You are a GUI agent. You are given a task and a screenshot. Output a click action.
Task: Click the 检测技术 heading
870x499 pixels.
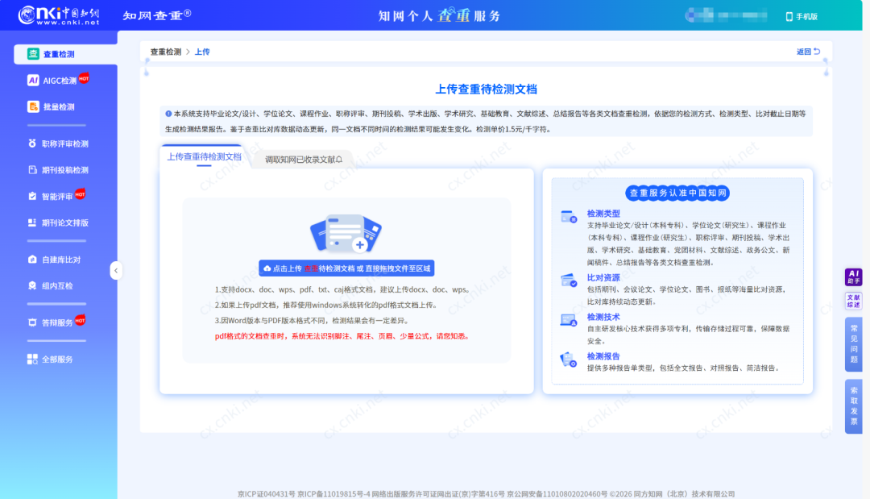(603, 317)
